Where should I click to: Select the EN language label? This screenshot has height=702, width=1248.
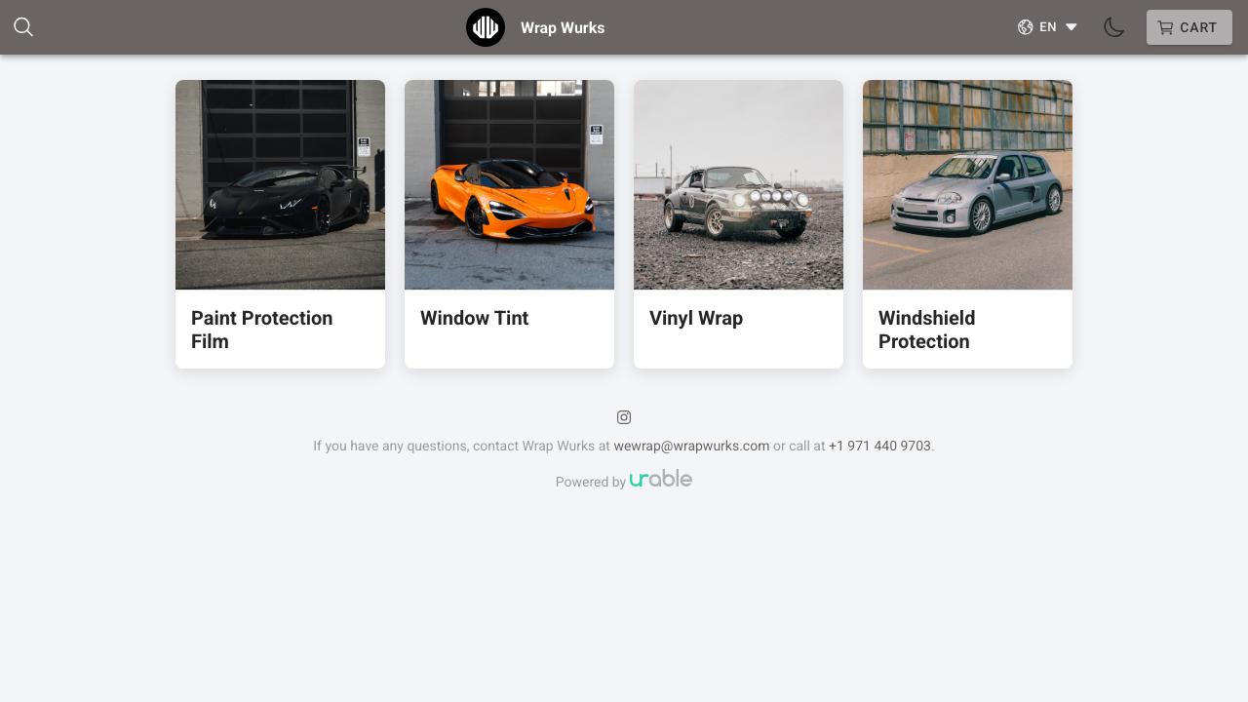point(1048,27)
